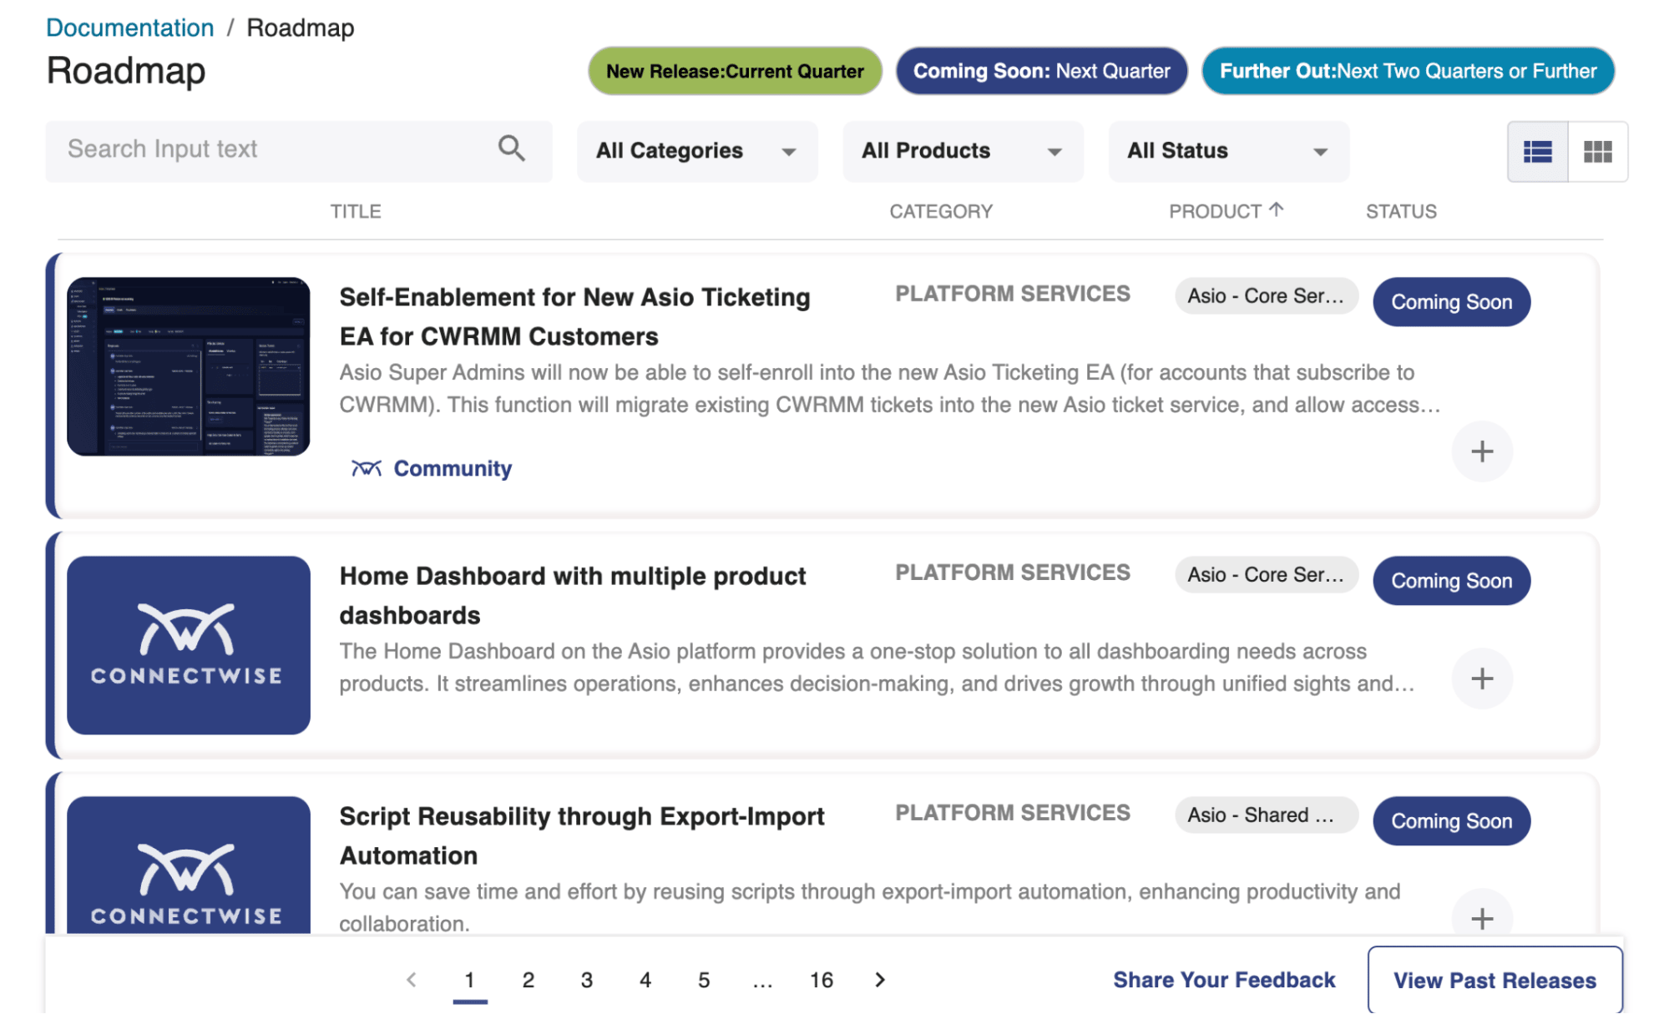Screen dimensions: 1669x1014
Task: Open Home Dashboard ConnectWise thumbnail
Action: tap(189, 645)
